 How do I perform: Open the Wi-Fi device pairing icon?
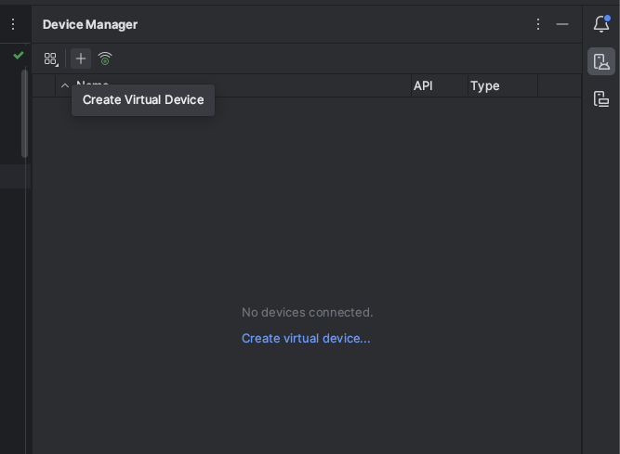105,58
